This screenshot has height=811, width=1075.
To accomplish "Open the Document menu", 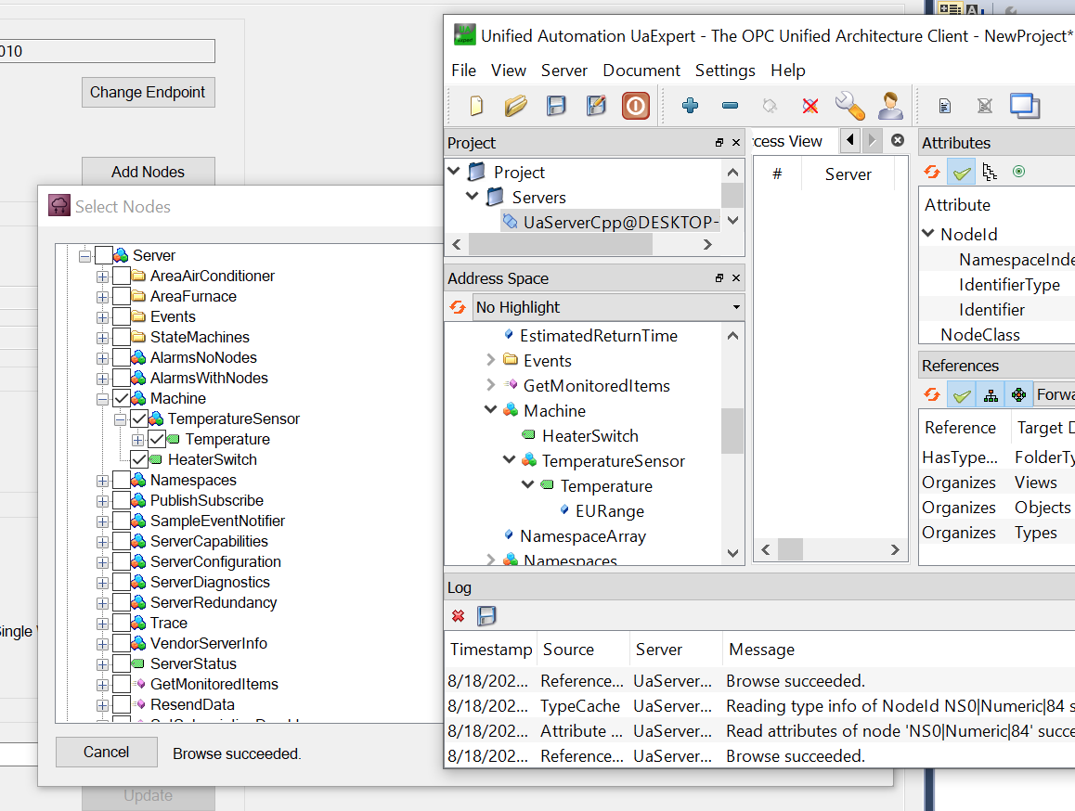I will pos(641,70).
